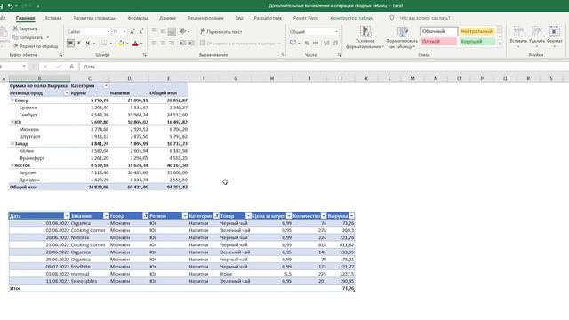Open the Конструктор таблиц tab

coord(352,18)
